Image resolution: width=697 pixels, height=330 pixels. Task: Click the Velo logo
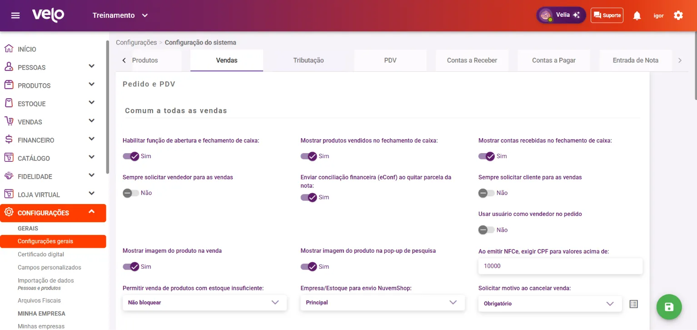point(48,15)
